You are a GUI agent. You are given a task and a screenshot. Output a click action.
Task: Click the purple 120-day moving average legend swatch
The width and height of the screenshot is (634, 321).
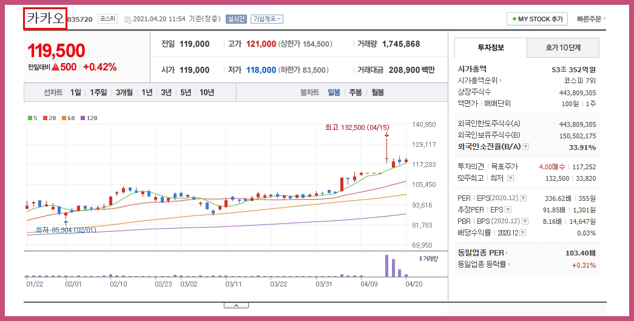(83, 118)
